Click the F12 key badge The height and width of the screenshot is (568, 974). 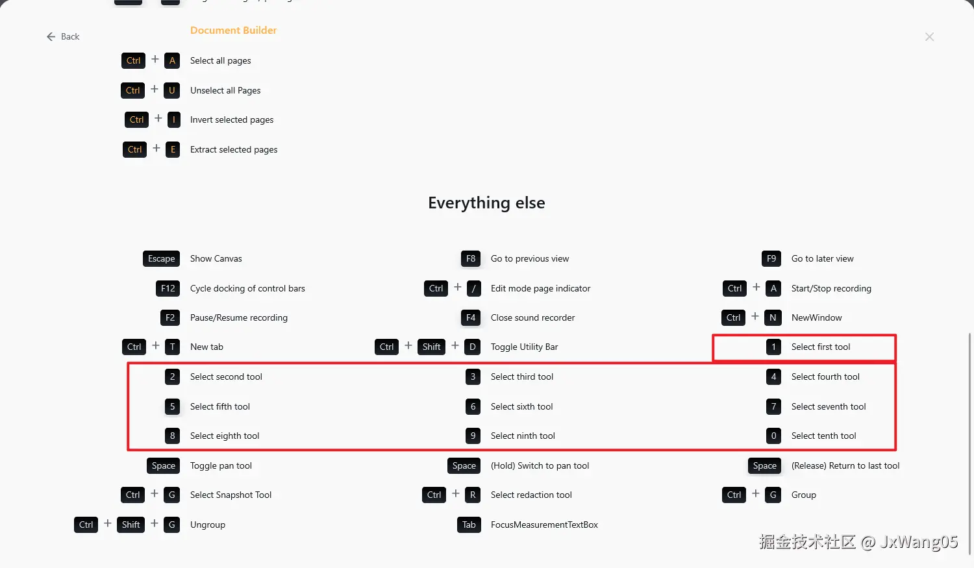[168, 288]
